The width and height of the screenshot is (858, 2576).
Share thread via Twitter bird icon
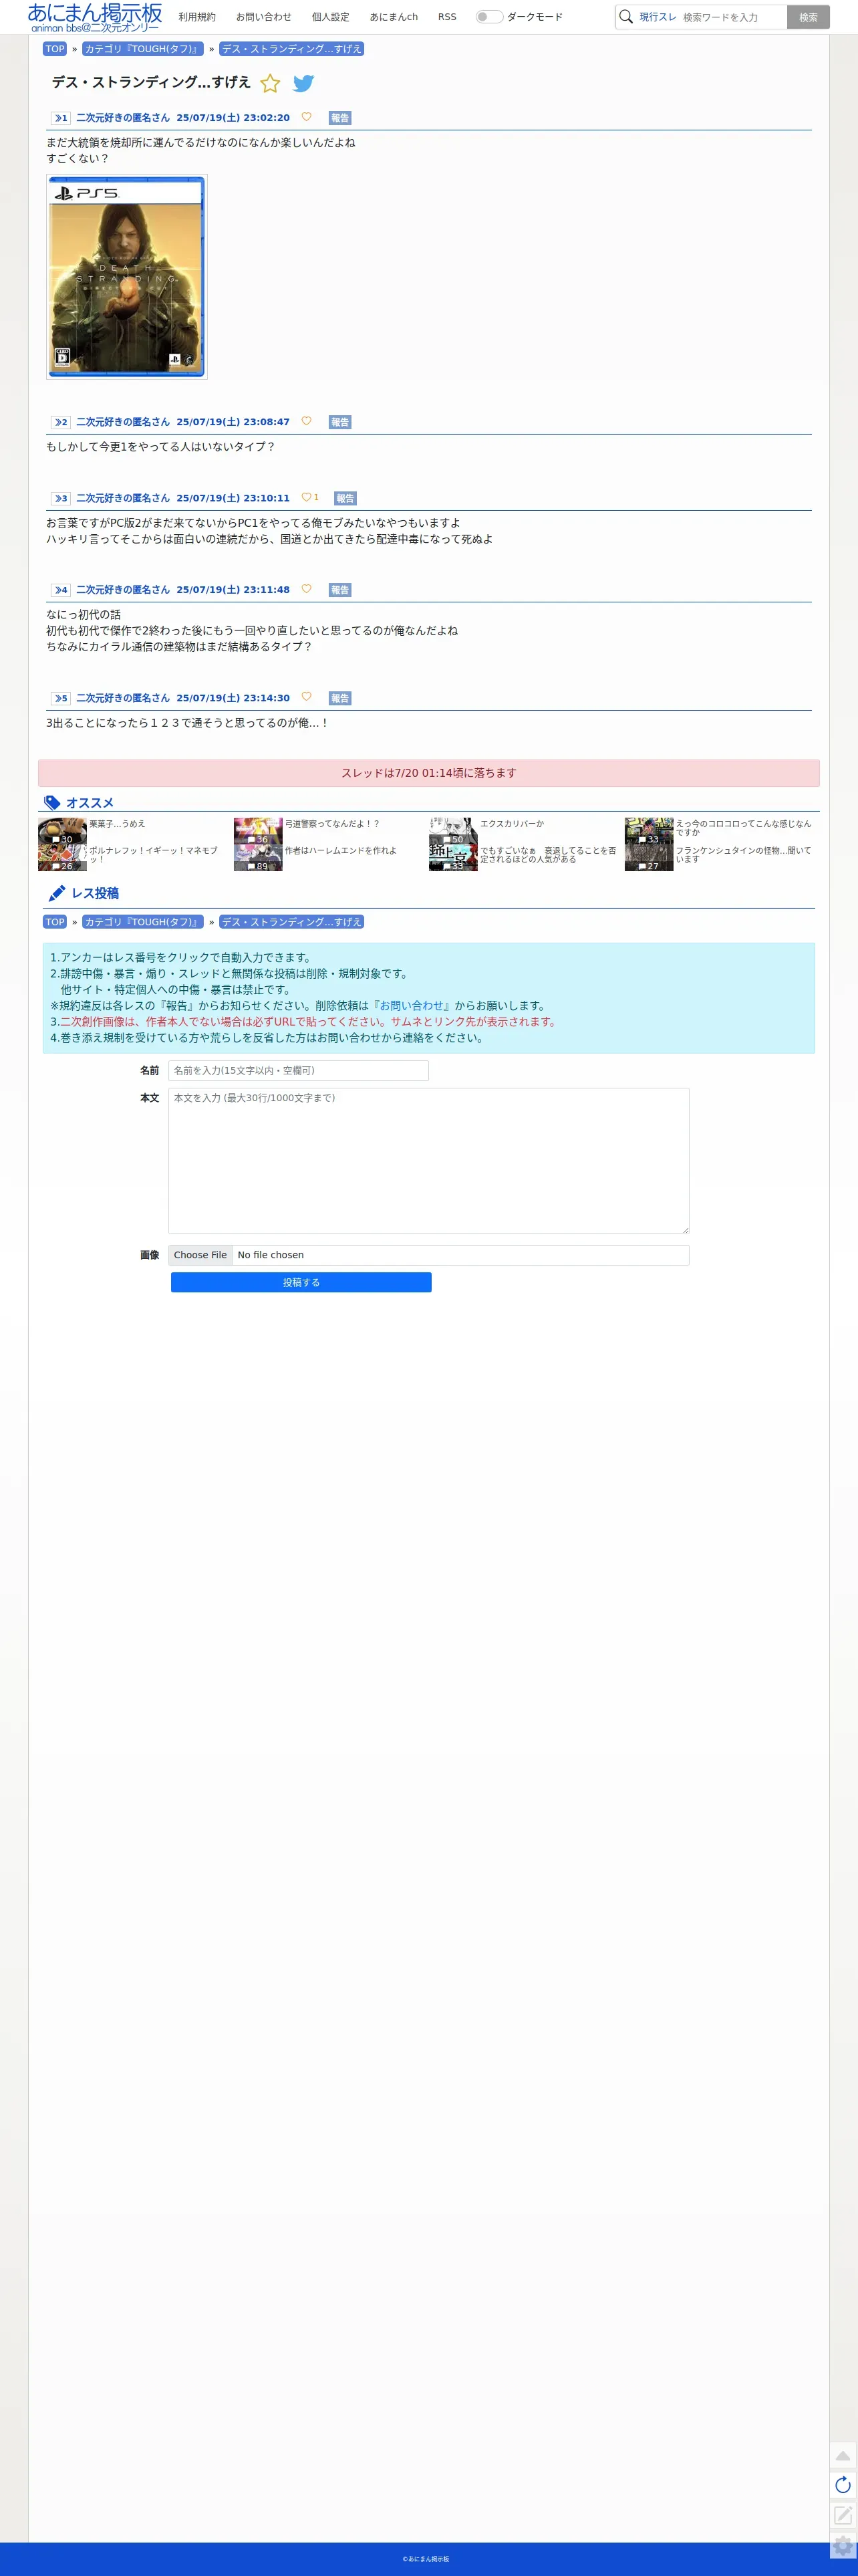[303, 84]
